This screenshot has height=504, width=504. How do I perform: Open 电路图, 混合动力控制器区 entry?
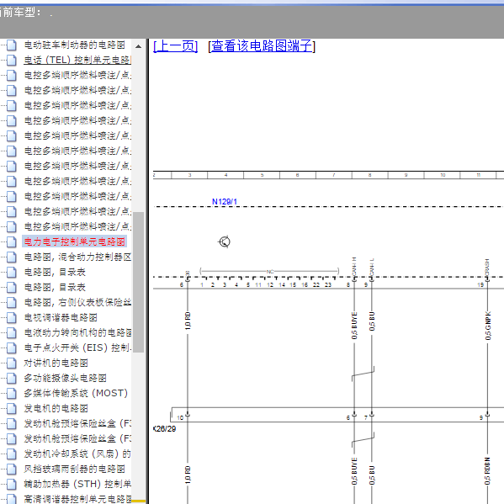[x=77, y=257]
